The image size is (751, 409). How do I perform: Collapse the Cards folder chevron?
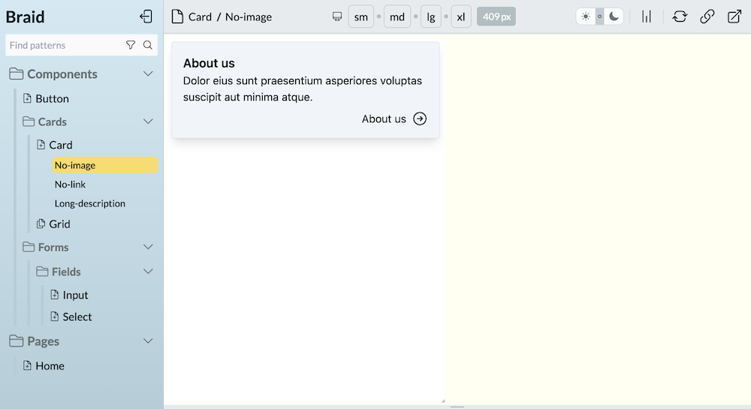(148, 122)
